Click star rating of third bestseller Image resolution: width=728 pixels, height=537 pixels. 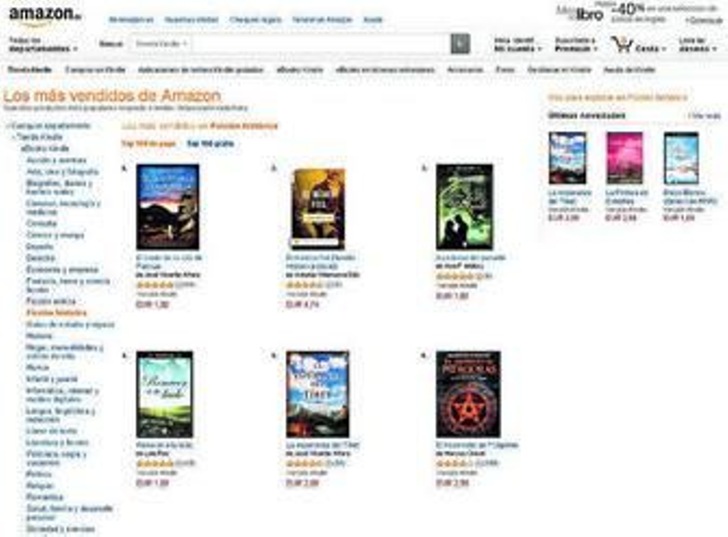click(x=454, y=276)
